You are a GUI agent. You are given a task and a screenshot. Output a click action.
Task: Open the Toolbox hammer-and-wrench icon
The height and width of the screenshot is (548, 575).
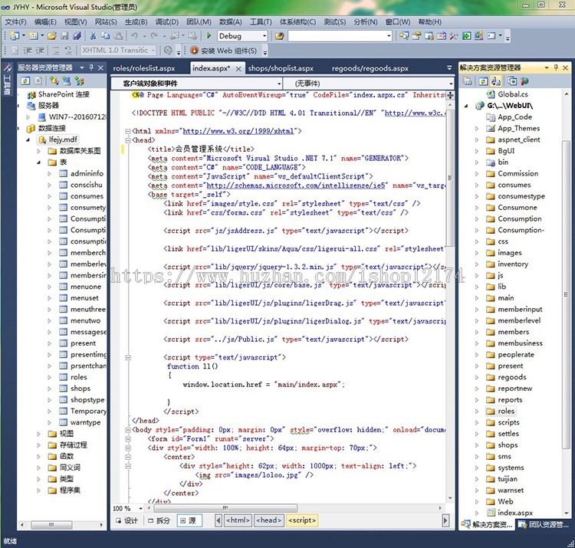pos(454,35)
